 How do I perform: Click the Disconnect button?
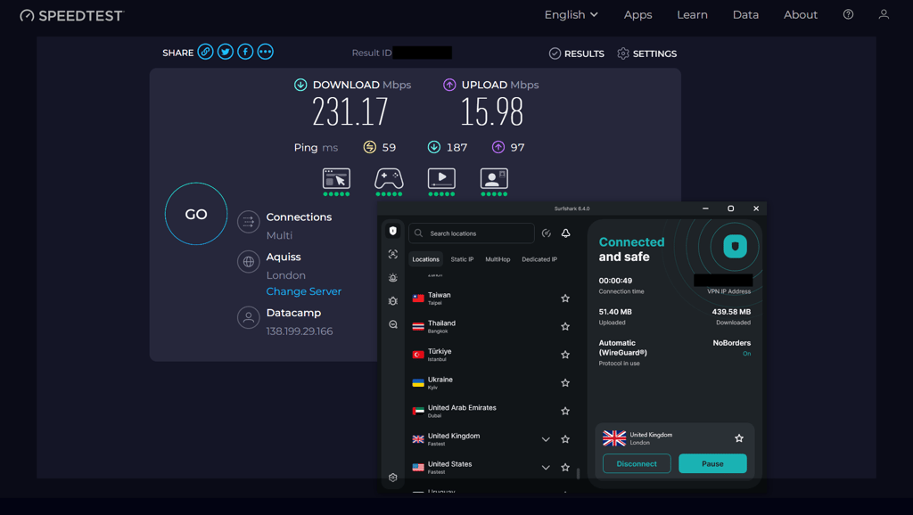point(637,464)
